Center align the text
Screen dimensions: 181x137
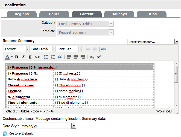tap(76, 57)
